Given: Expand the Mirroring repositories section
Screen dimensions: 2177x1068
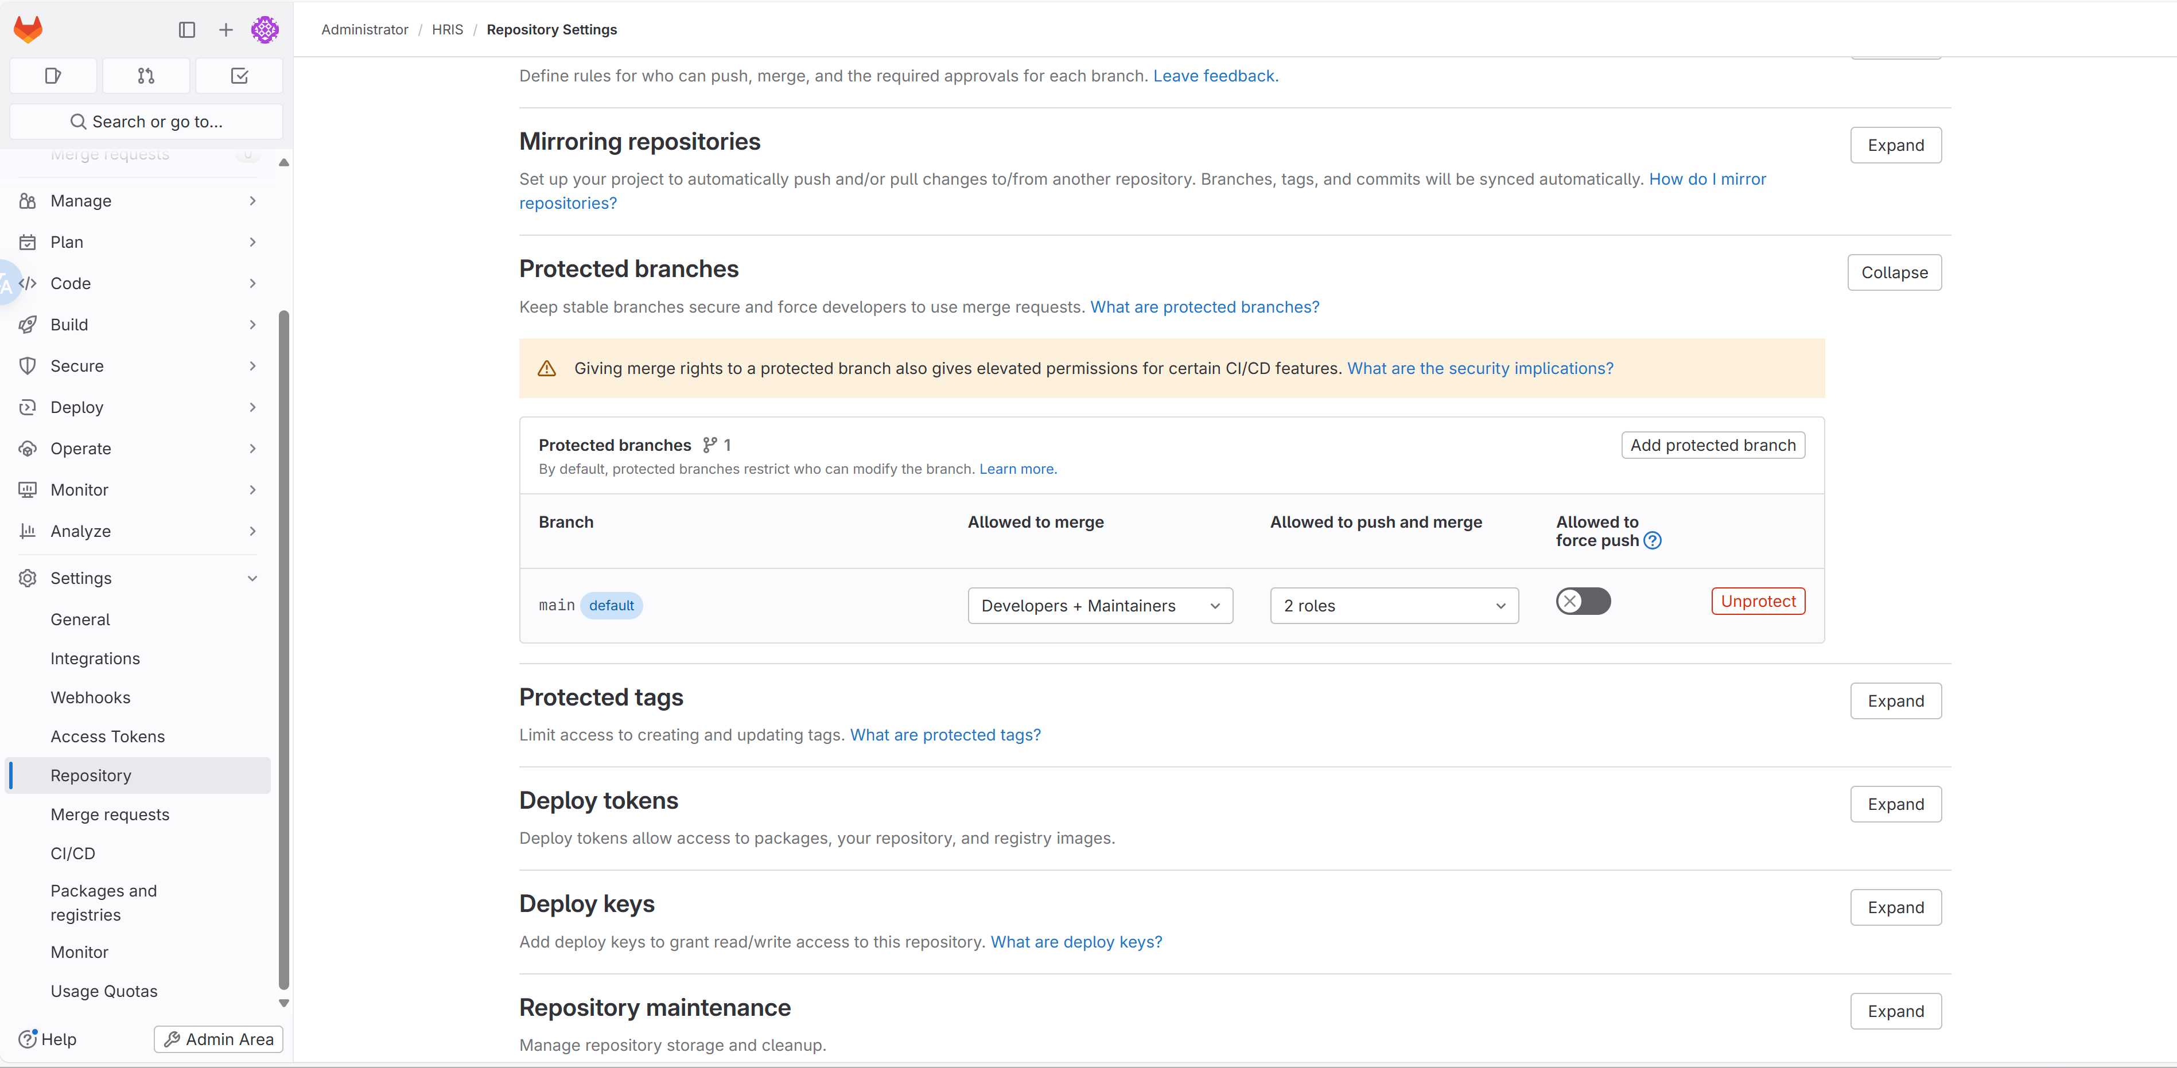Looking at the screenshot, I should click(x=1896, y=145).
